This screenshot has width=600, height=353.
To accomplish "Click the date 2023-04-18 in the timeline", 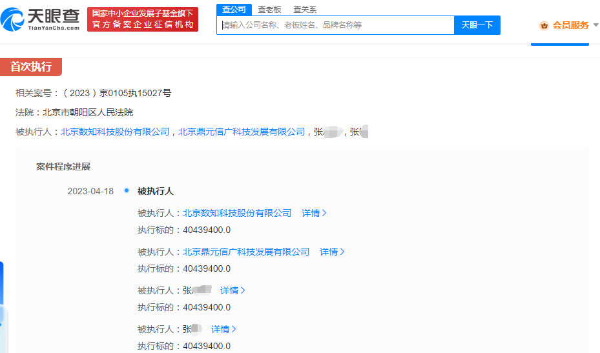I will (x=90, y=191).
